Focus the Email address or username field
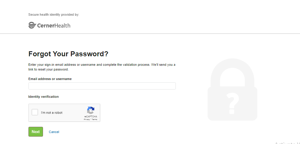This screenshot has height=144, width=300. tap(102, 86)
